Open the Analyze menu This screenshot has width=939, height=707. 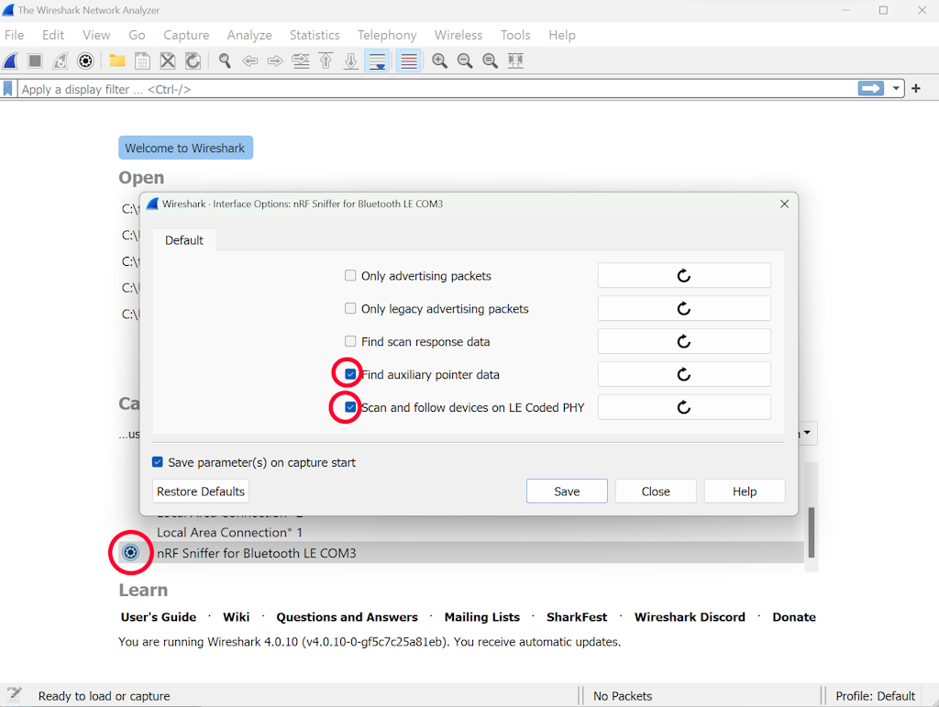pos(249,36)
